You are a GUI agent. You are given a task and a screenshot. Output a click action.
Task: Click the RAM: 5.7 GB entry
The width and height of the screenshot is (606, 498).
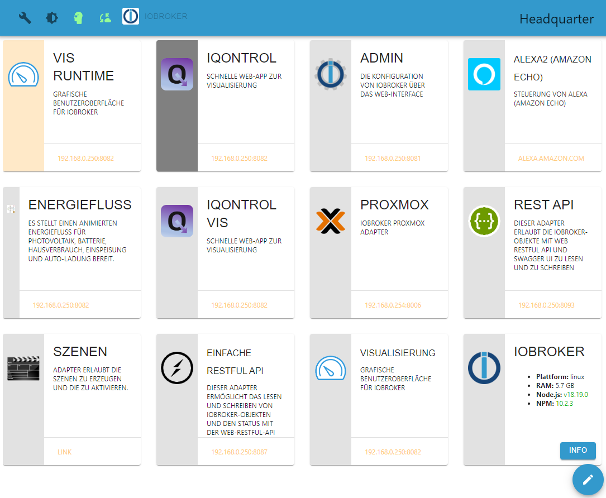coord(555,386)
